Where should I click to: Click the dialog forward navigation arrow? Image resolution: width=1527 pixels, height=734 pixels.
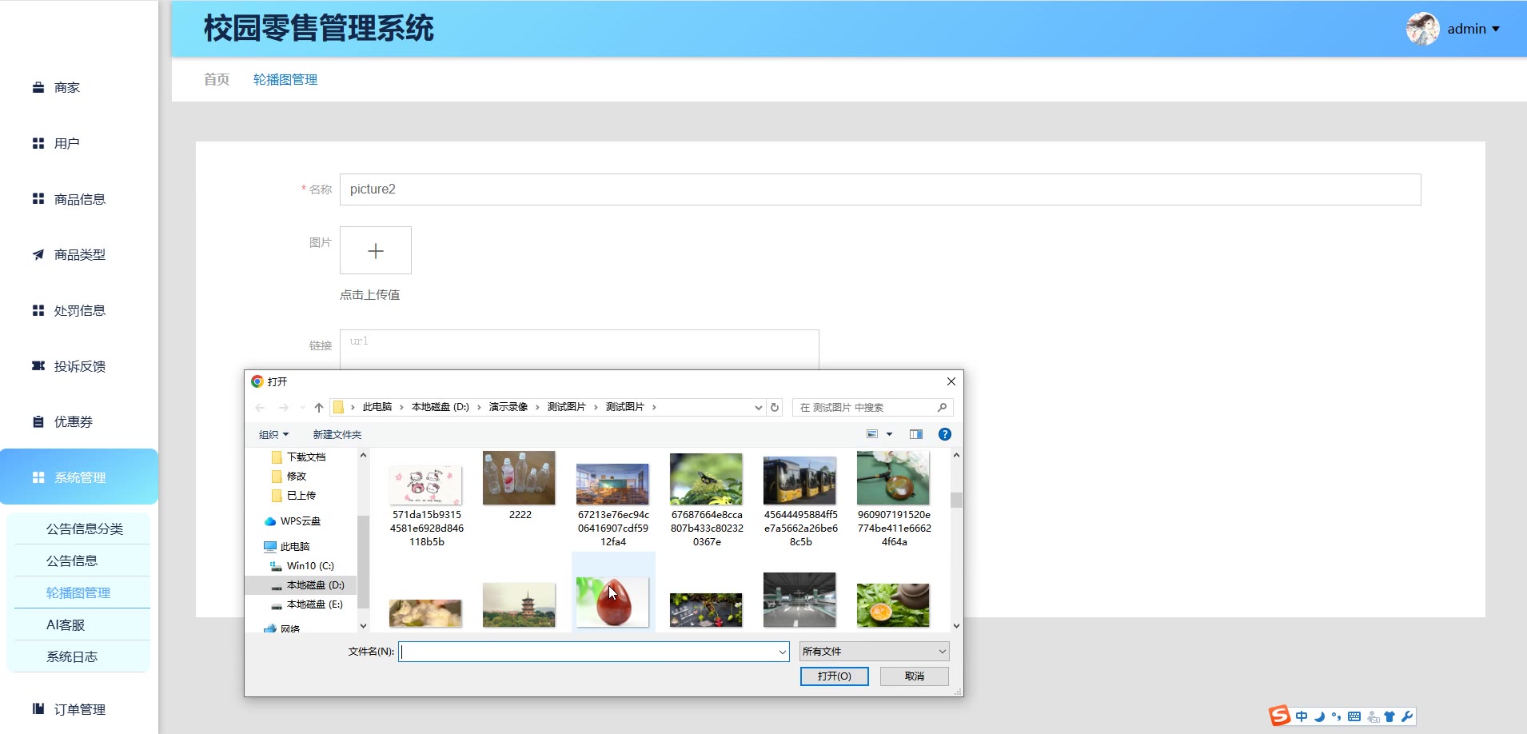(283, 408)
